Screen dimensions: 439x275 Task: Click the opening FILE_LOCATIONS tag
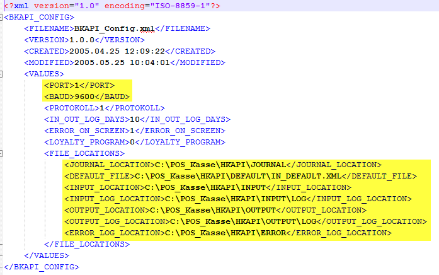[84, 153]
